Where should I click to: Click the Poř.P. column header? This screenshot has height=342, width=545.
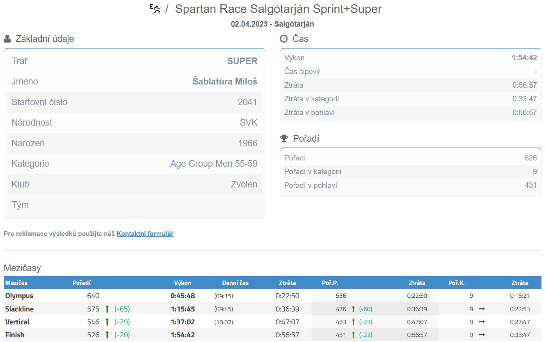(x=330, y=283)
